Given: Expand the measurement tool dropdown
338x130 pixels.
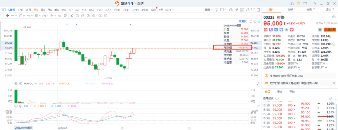Looking at the screenshot, I should coord(40,16).
